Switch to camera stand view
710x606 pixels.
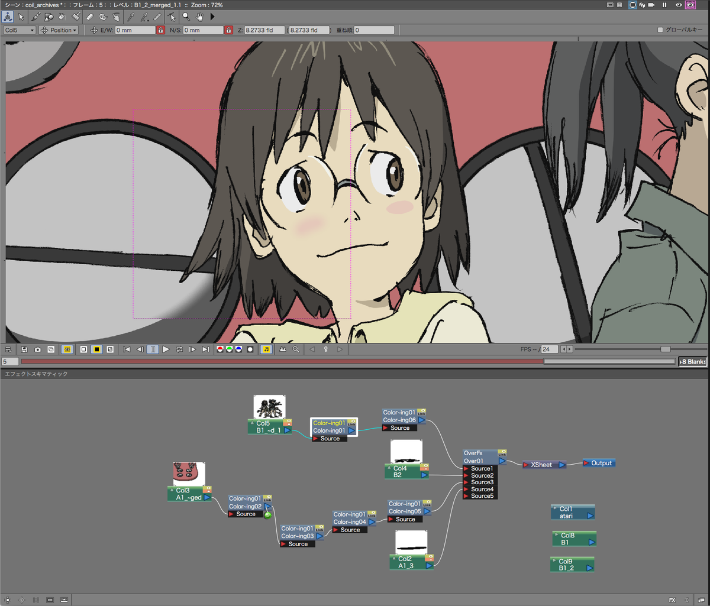click(632, 5)
